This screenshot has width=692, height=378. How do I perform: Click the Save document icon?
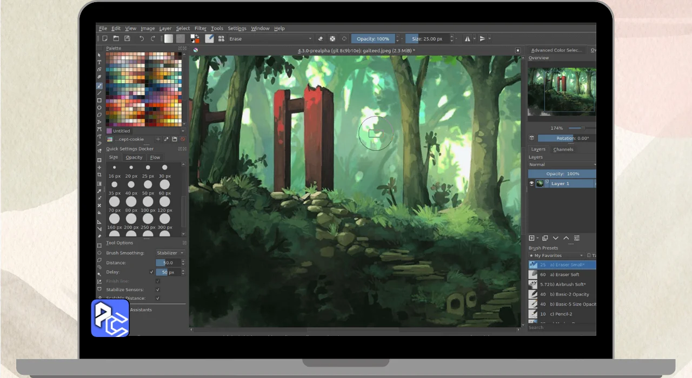tap(127, 39)
